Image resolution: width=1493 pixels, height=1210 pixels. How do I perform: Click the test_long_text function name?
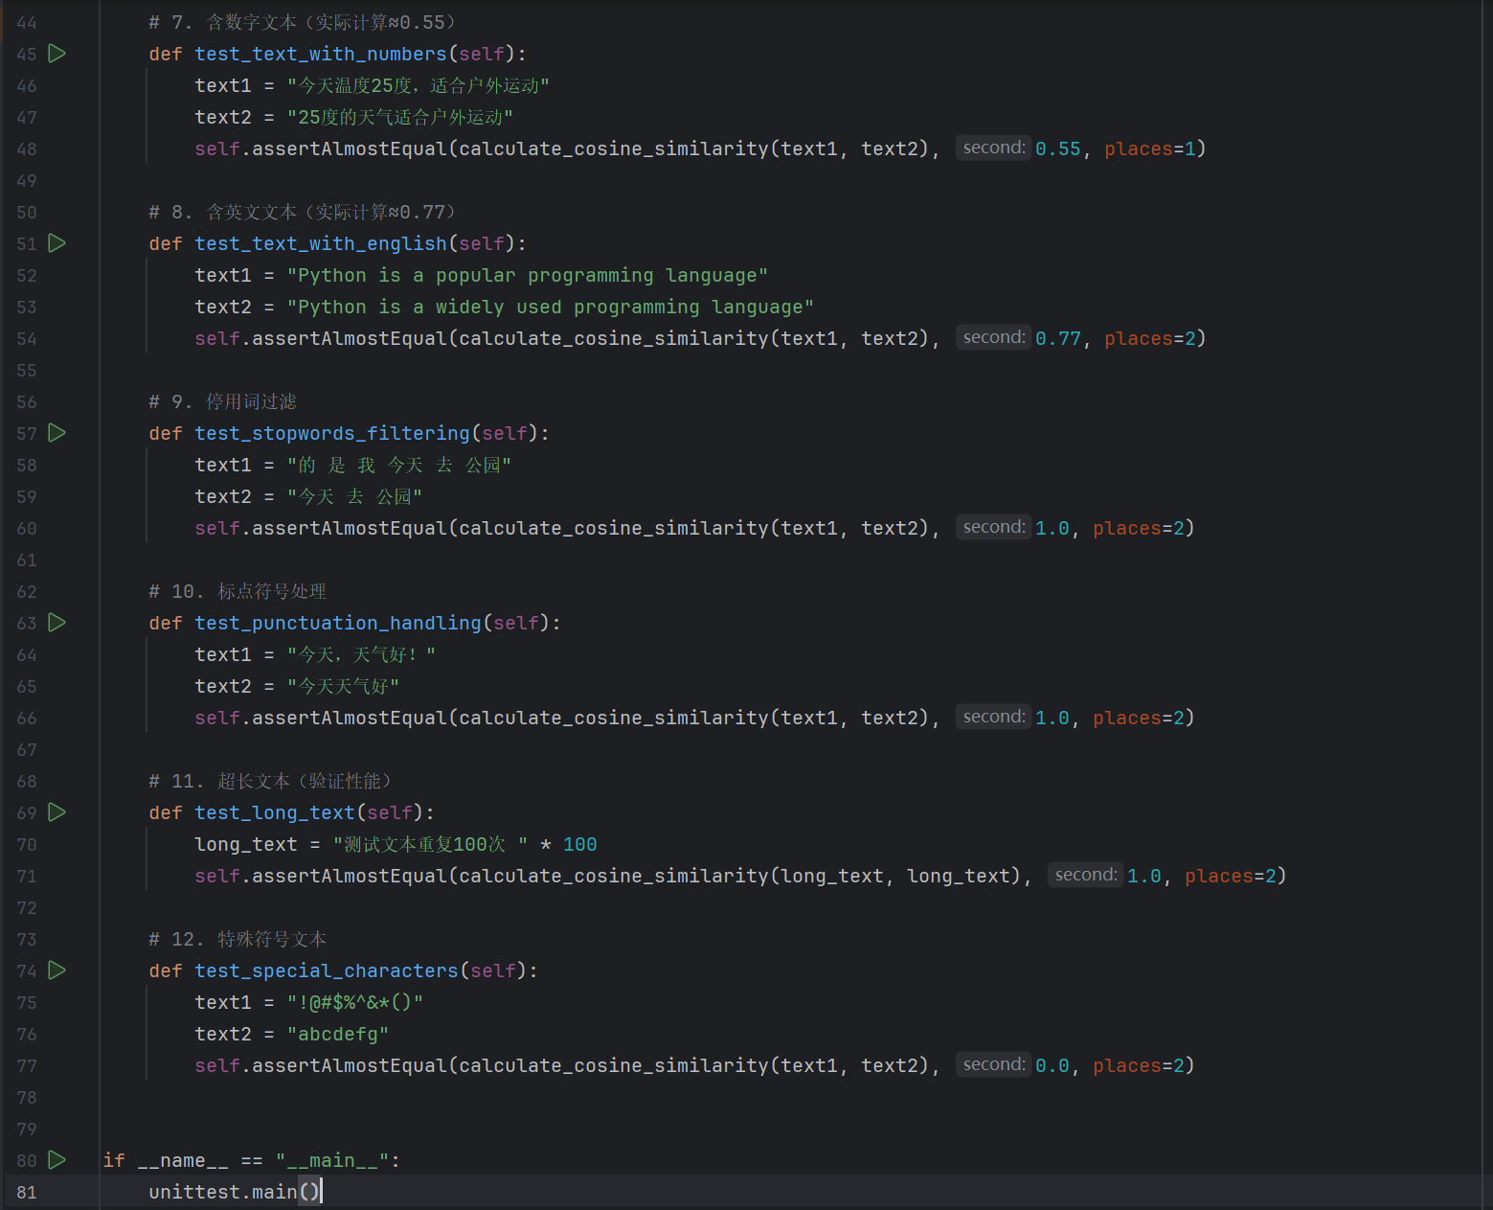[275, 813]
